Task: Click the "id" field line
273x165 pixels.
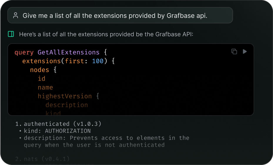Action: click(x=41, y=79)
